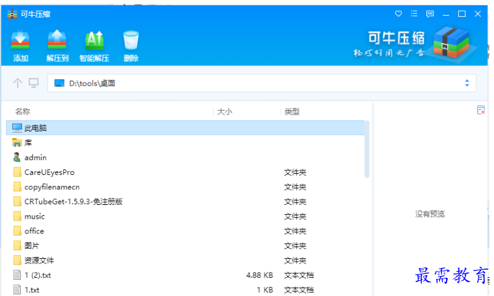Select the 1 (2).txt file
Screen dimensions: 494x296
coord(37,275)
